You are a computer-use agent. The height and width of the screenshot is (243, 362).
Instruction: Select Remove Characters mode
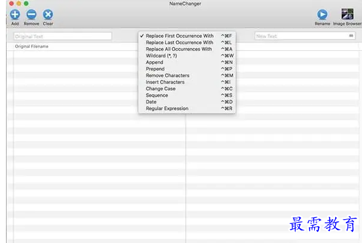click(187, 75)
